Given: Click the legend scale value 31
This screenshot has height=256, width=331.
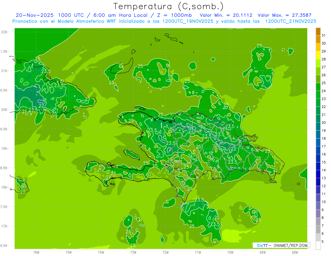Looking at the screenshot, I should pyautogui.click(x=324, y=35).
